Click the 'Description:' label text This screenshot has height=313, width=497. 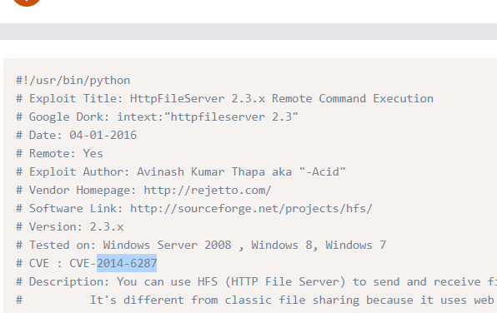[69, 281]
